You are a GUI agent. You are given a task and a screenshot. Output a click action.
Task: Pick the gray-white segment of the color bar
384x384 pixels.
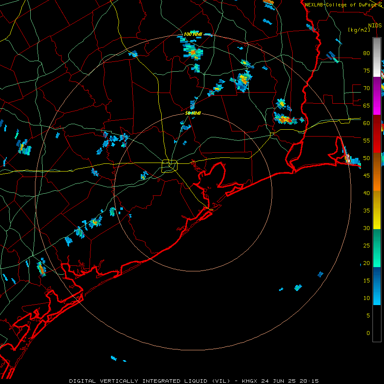point(377,57)
